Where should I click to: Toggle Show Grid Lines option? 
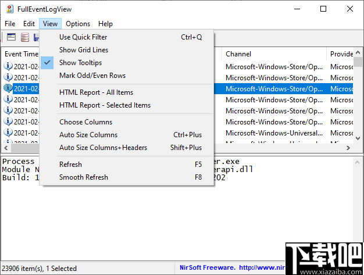pos(127,50)
